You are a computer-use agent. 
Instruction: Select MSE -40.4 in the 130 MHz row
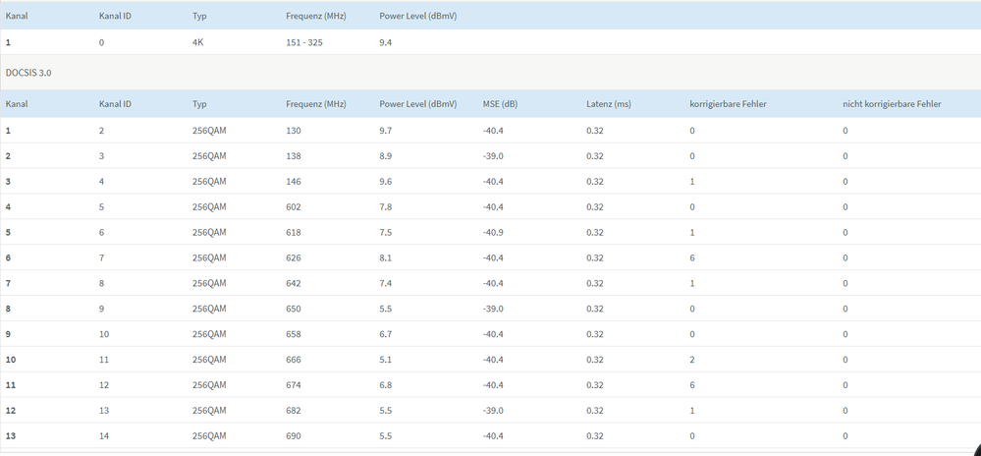tap(492, 131)
